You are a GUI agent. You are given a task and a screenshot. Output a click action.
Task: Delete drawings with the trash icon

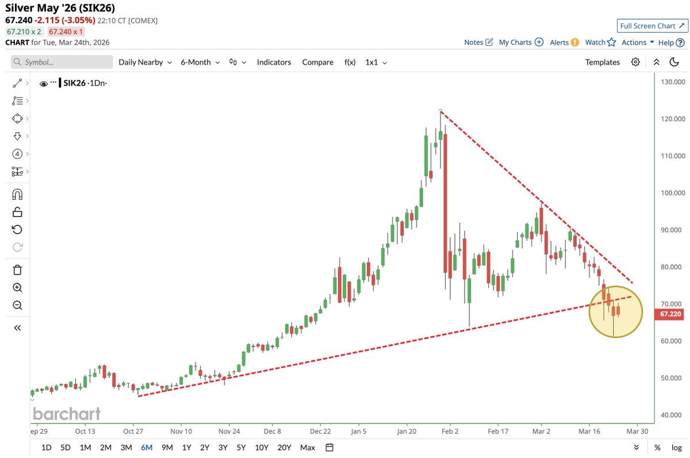17,270
